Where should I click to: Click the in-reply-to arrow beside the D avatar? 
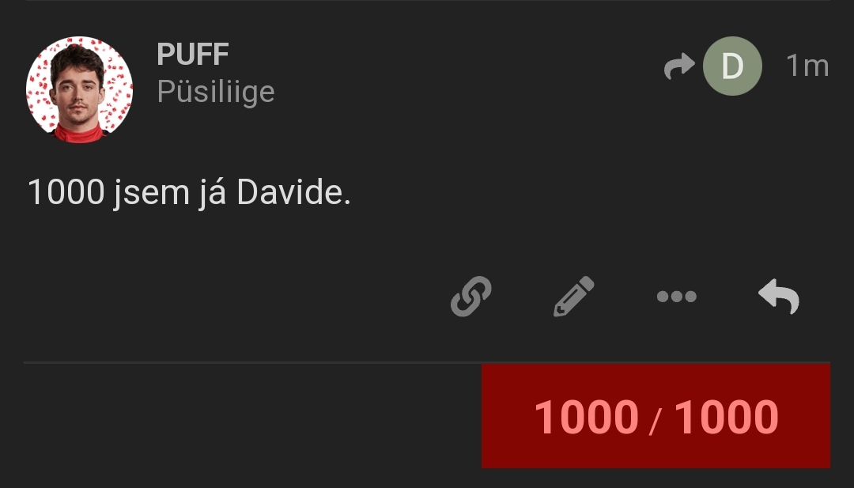click(679, 66)
